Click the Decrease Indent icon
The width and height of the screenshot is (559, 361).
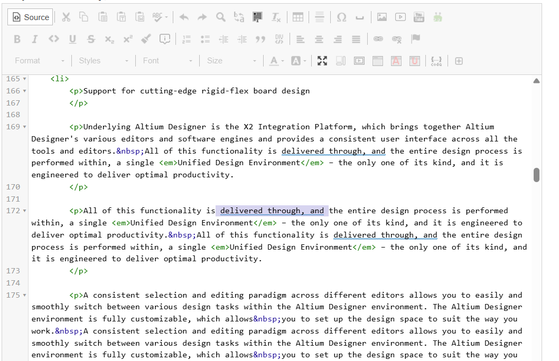(223, 39)
